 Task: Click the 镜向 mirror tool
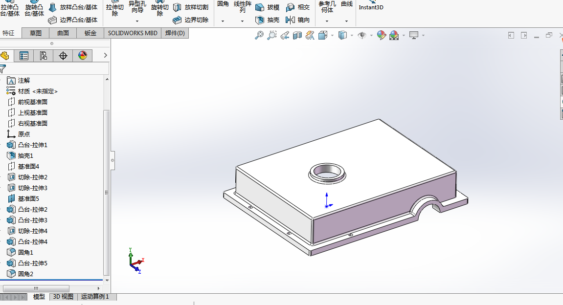298,20
